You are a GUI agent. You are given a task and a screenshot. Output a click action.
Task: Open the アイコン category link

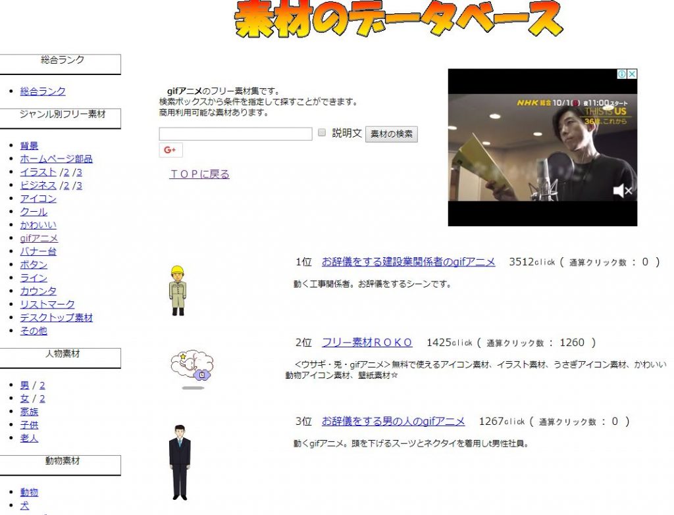[x=38, y=199]
